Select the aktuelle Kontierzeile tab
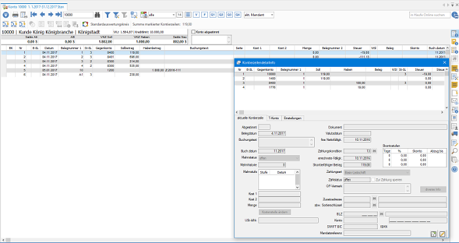Viewport: 459px width, 243px height. (250, 118)
